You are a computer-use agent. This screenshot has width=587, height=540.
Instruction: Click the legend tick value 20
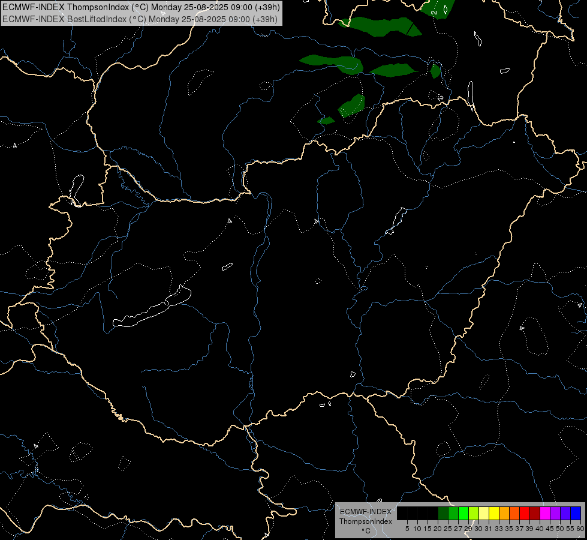pyautogui.click(x=438, y=529)
